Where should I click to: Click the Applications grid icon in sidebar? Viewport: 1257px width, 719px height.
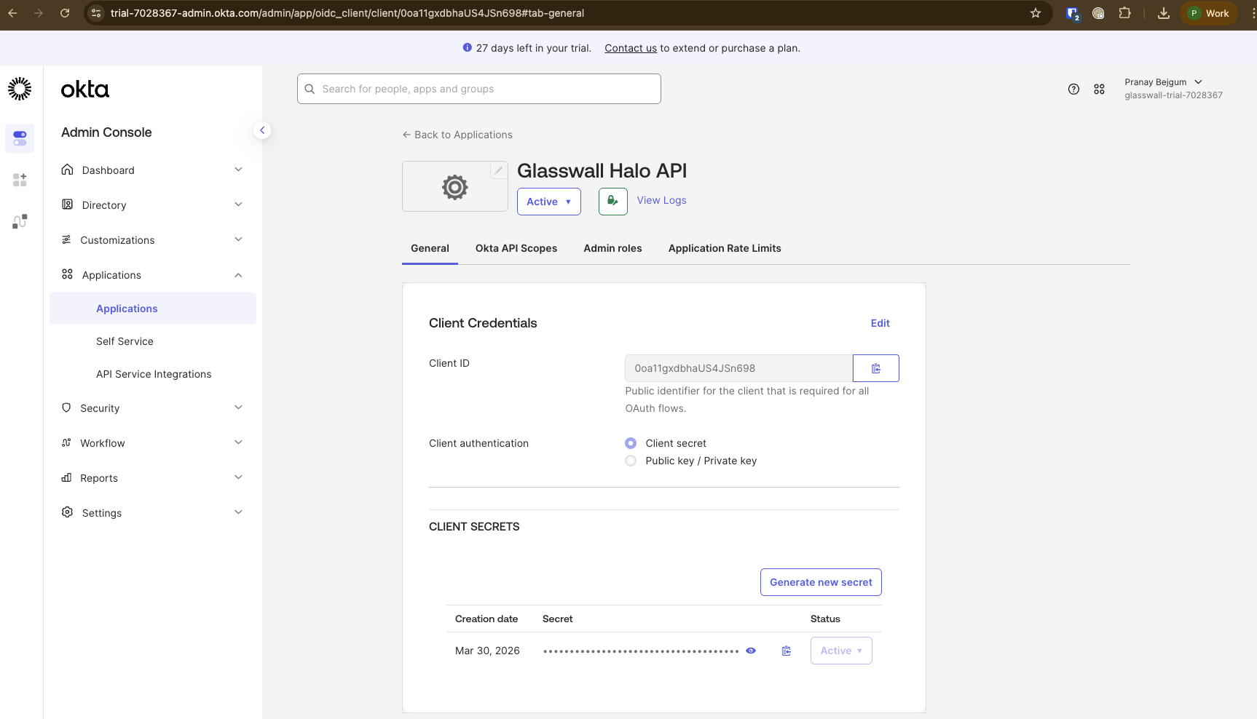click(x=67, y=274)
